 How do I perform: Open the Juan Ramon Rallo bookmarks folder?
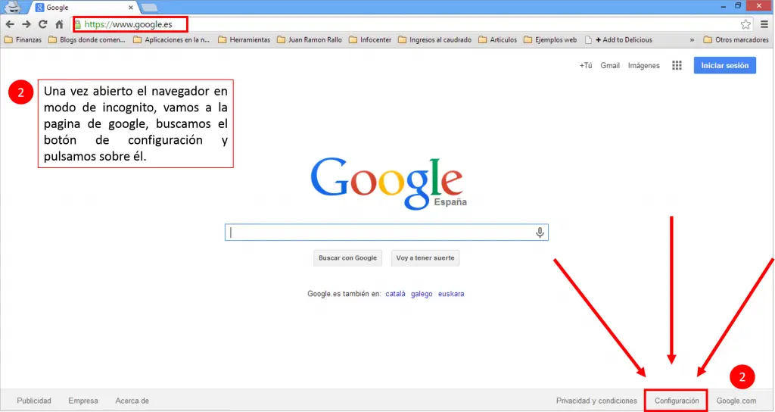(x=310, y=39)
